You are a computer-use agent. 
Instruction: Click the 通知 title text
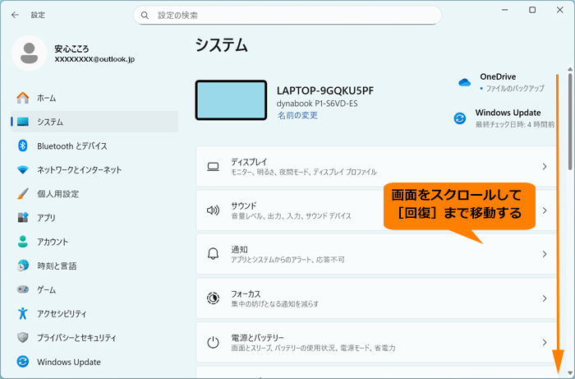pyautogui.click(x=239, y=249)
